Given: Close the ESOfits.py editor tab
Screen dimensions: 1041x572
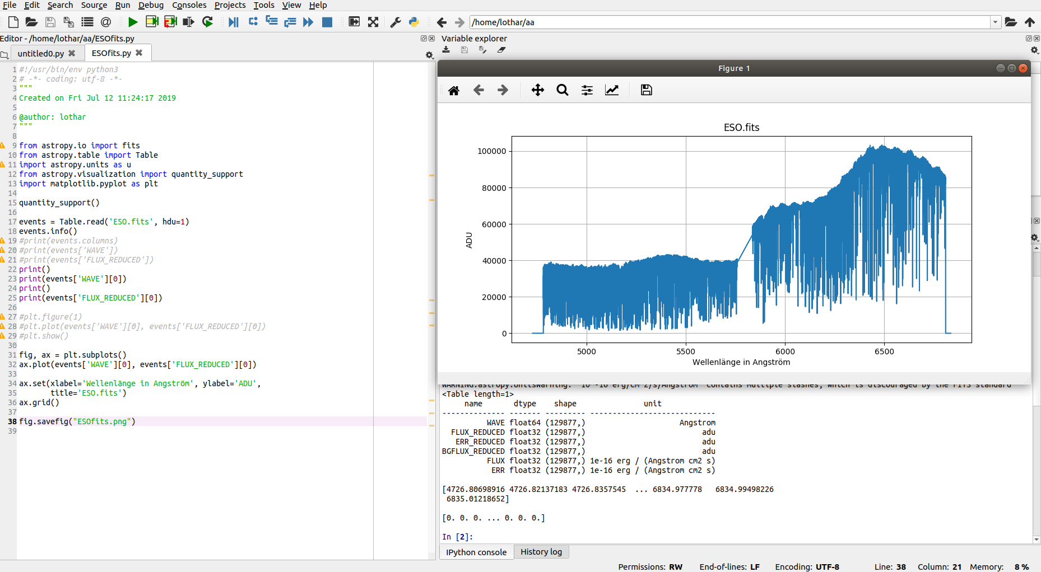Looking at the screenshot, I should [x=139, y=53].
